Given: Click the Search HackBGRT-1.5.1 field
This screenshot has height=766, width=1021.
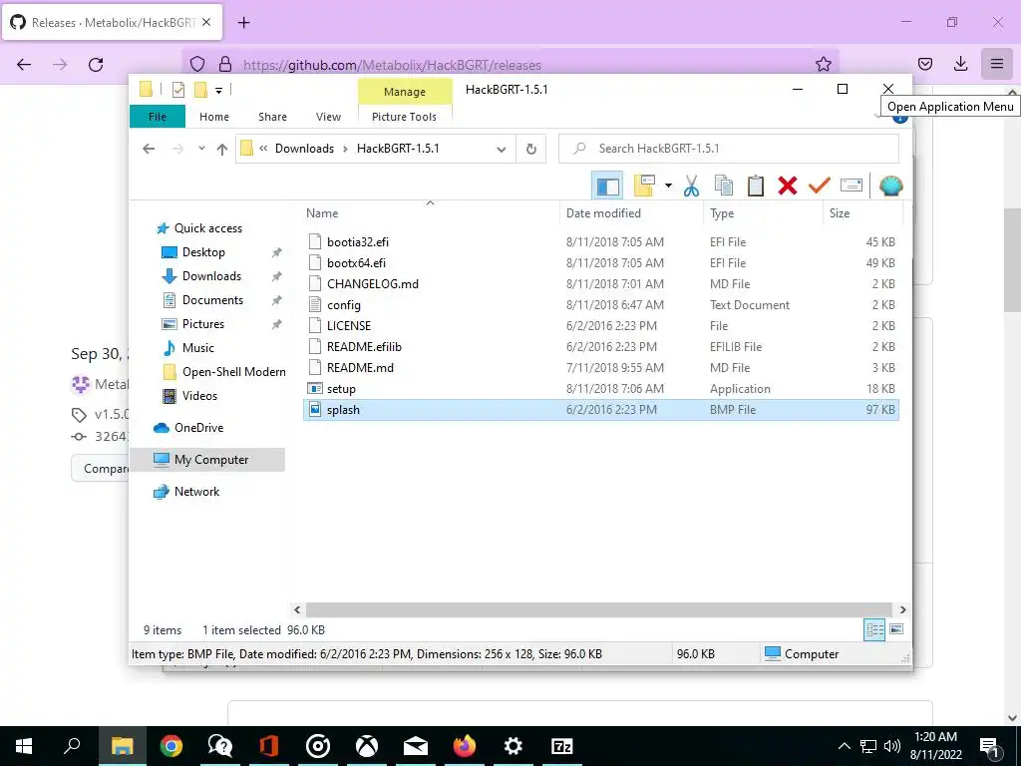Looking at the screenshot, I should [729, 149].
